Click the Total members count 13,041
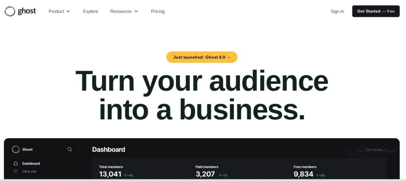Viewport: 406px width, 181px height. (x=110, y=174)
